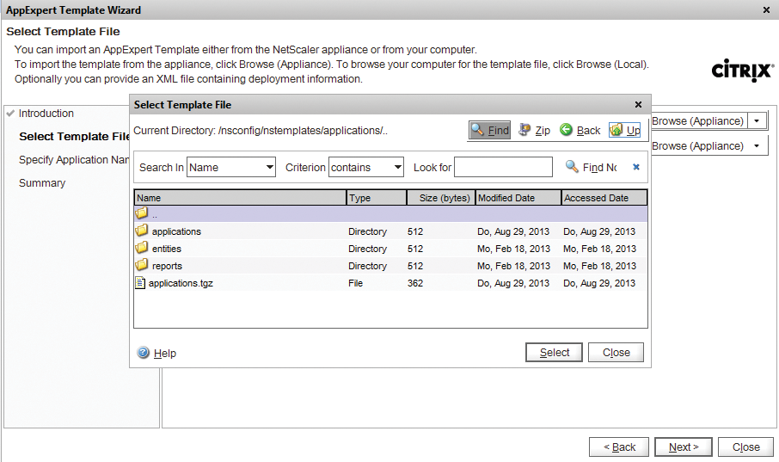Click the Zip toolbar button
779x462 pixels.
point(534,130)
